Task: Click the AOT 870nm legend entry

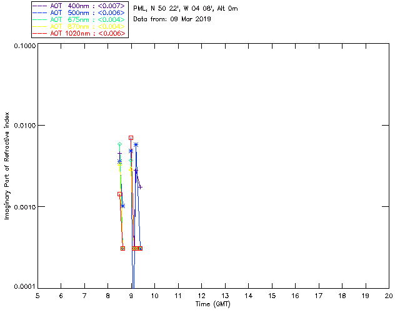Action: (79, 26)
